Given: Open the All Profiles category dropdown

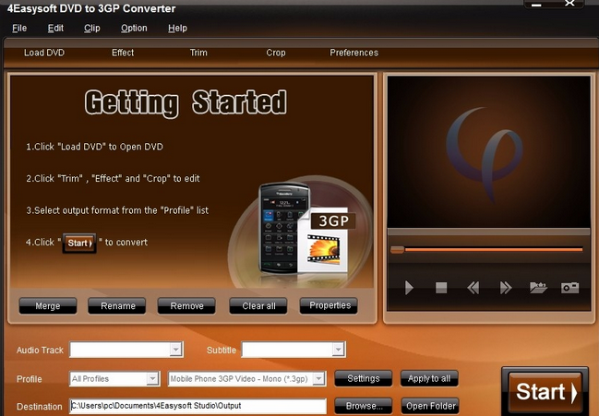Looking at the screenshot, I should [x=152, y=378].
